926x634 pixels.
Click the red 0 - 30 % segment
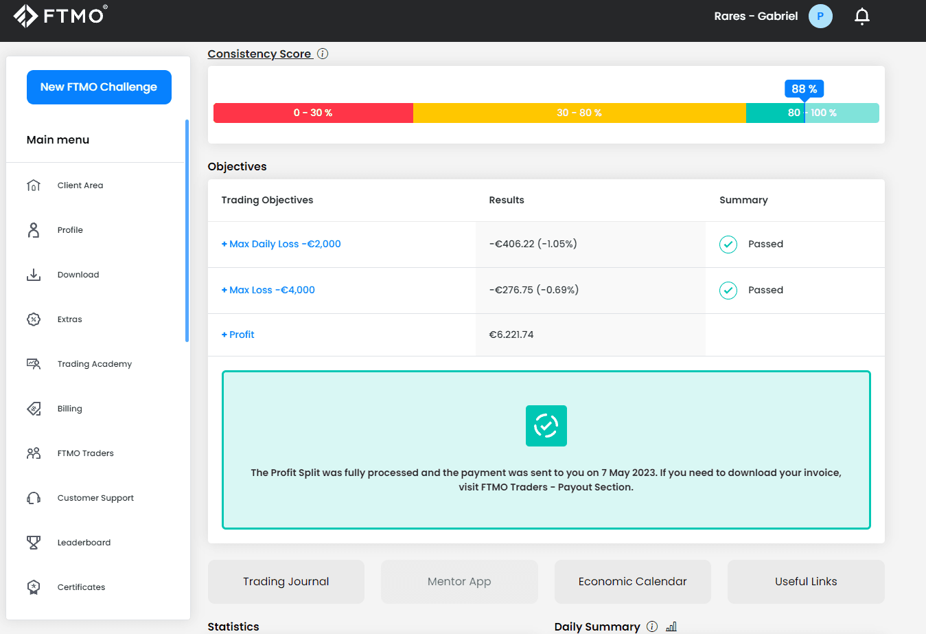click(x=313, y=113)
